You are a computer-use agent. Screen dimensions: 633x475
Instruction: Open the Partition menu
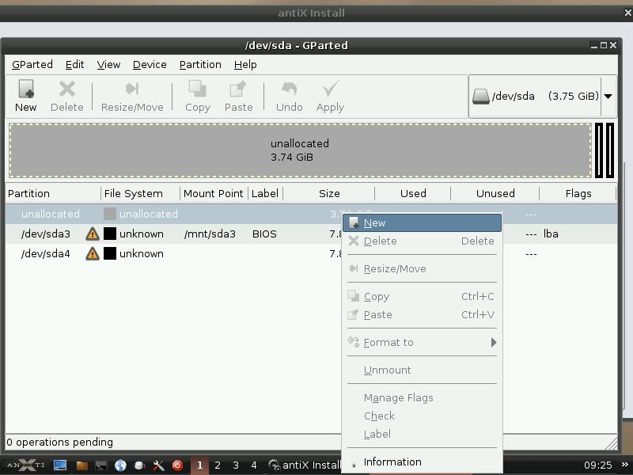pyautogui.click(x=200, y=65)
